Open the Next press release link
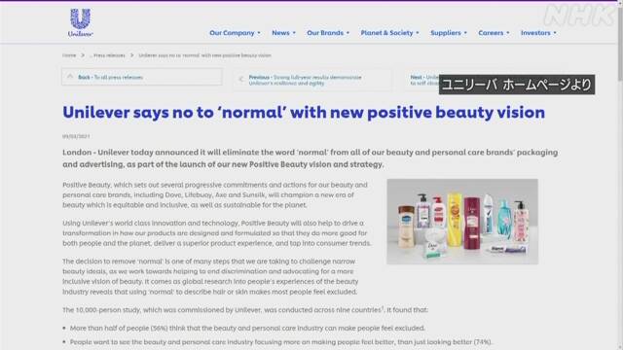This screenshot has height=350, width=623. (424, 80)
